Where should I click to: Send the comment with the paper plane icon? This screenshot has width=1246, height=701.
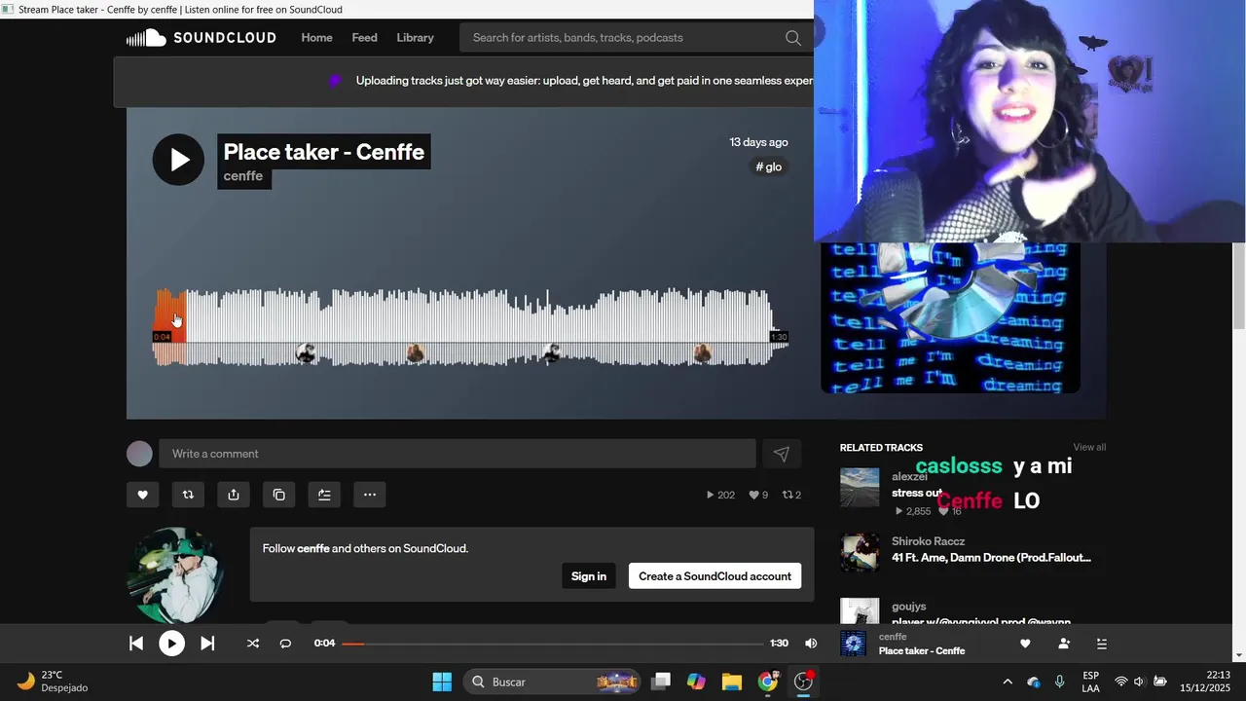(x=782, y=454)
